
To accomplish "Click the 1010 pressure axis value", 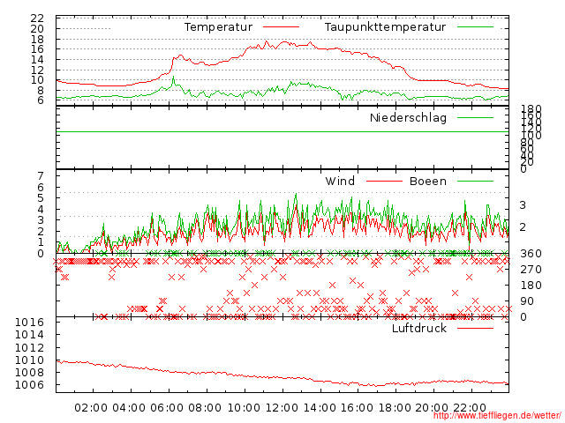I will [29, 360].
